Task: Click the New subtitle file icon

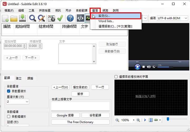Action: pos(5,18)
